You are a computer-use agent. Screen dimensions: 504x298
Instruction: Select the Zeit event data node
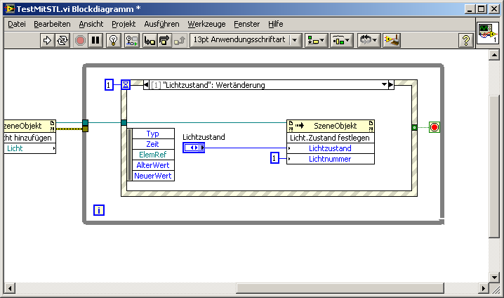pyautogui.click(x=153, y=144)
